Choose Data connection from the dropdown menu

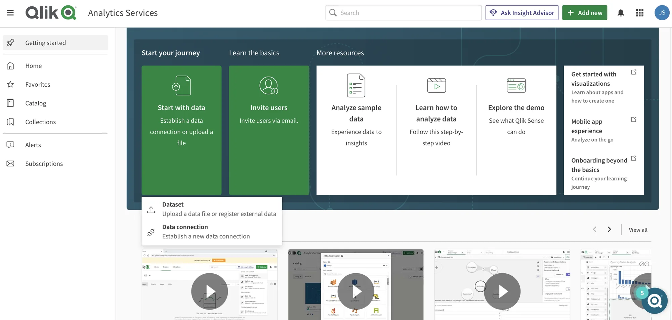coord(212,232)
